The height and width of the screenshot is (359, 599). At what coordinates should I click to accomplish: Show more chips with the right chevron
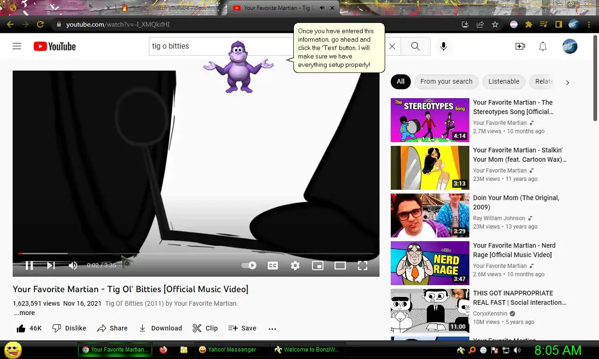point(567,82)
